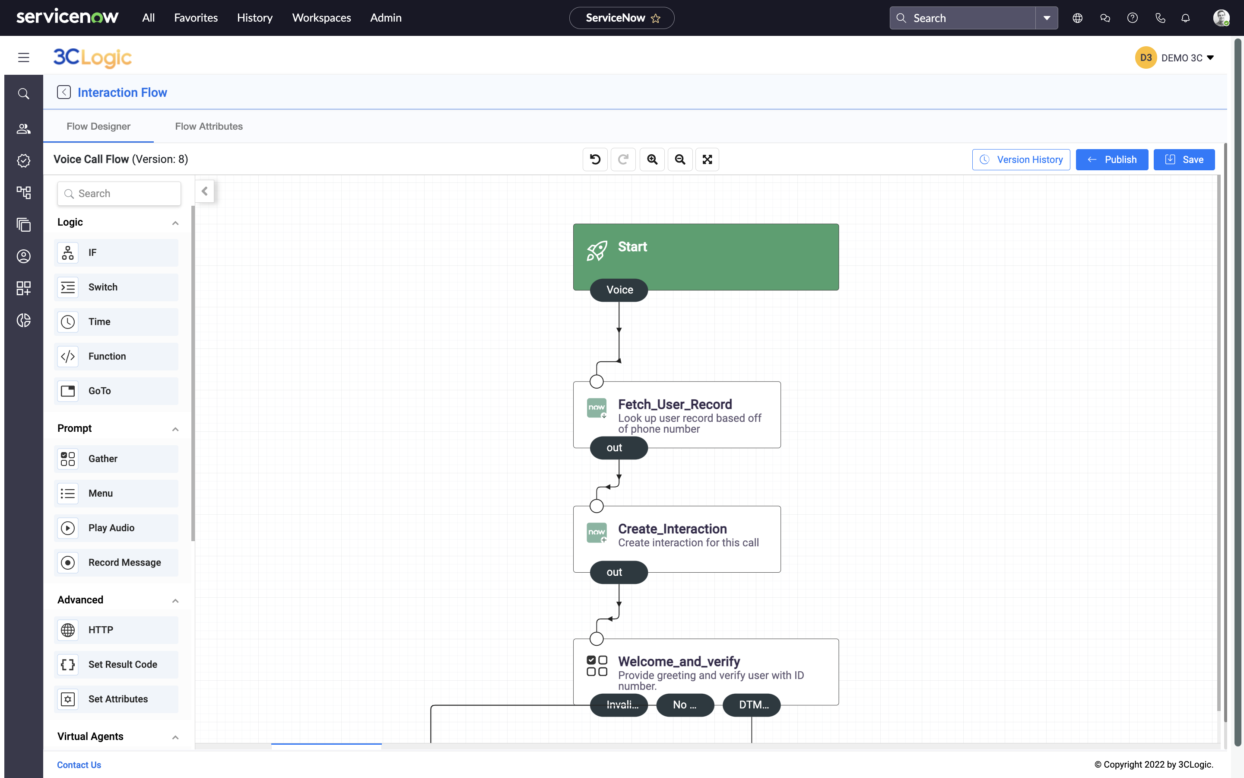Image resolution: width=1244 pixels, height=778 pixels.
Task: Click the Contact Us link
Action: tap(79, 765)
